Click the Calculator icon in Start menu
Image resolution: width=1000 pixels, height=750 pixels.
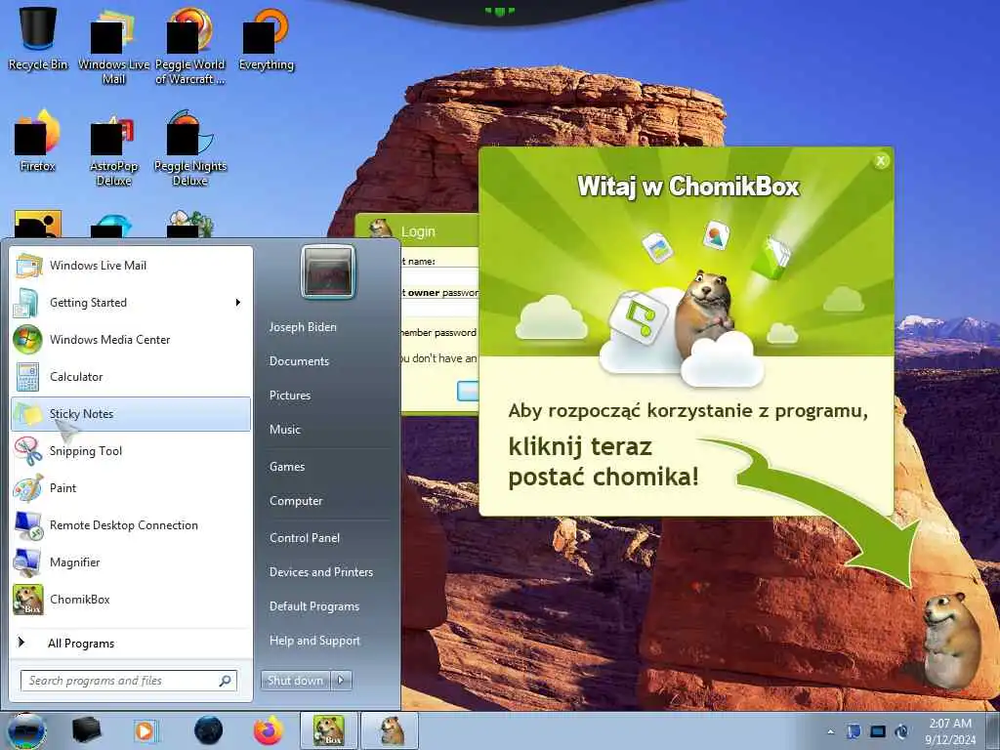(28, 376)
